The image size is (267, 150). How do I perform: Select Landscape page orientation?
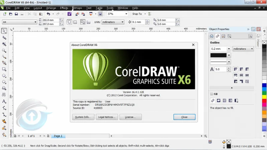tap(75, 22)
